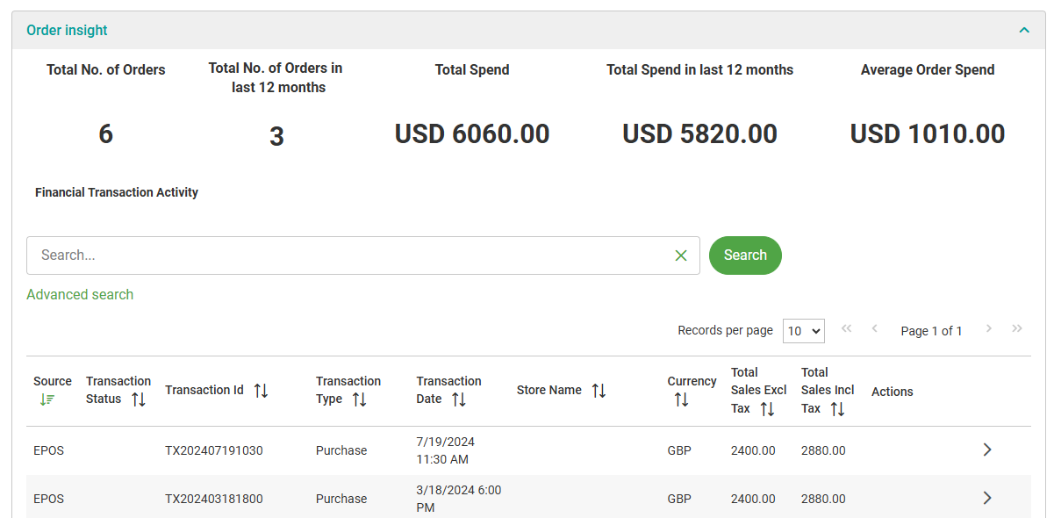Open the Advanced search link
This screenshot has height=518, width=1054.
click(80, 295)
